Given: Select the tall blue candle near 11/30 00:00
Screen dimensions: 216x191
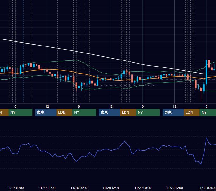Looking at the screenshot, I should [206, 72].
